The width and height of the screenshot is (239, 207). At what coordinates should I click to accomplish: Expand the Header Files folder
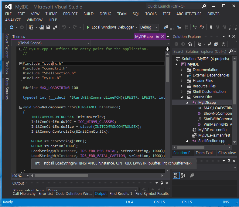pos(182,81)
